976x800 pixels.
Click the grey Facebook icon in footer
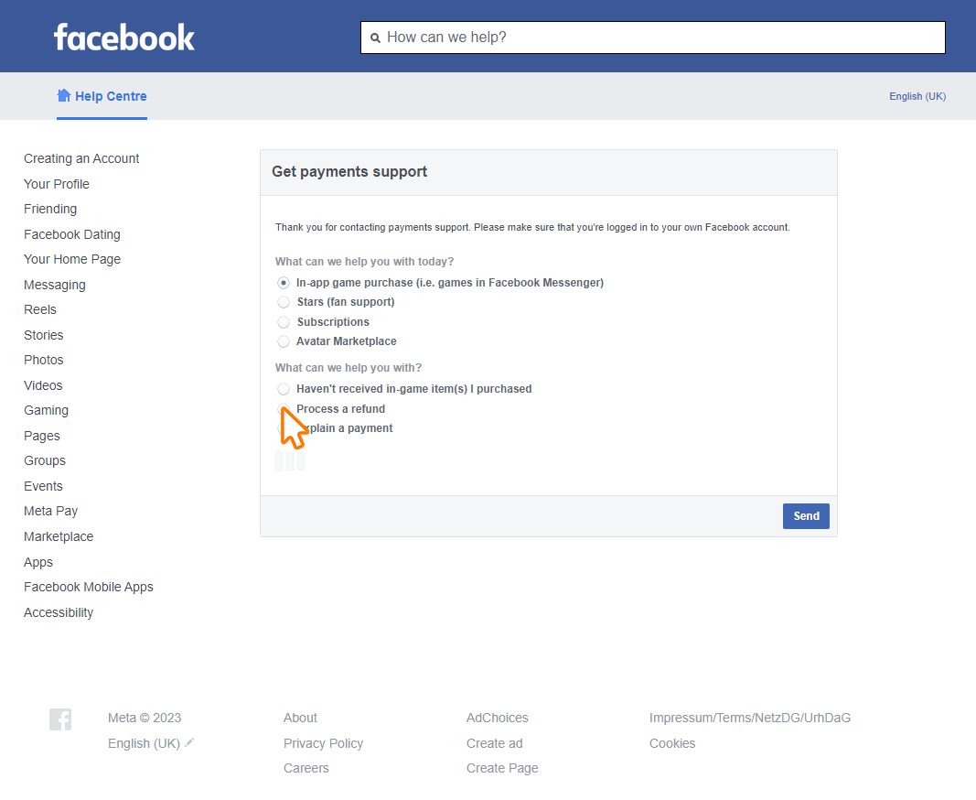coord(60,719)
